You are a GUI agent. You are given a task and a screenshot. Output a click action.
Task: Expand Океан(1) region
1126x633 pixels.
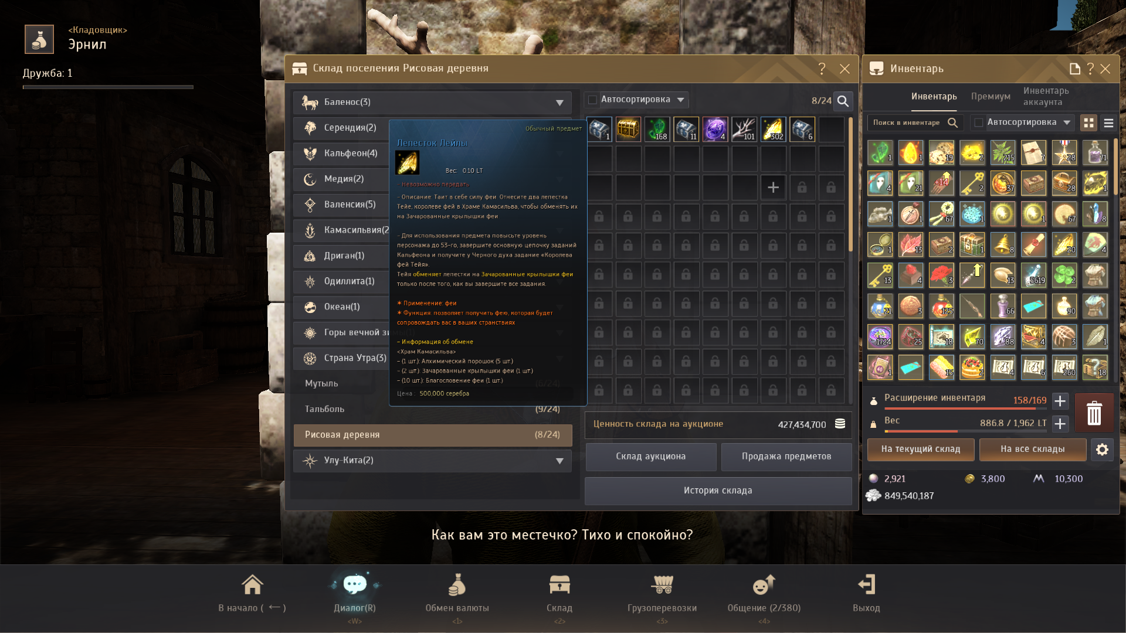pos(341,307)
